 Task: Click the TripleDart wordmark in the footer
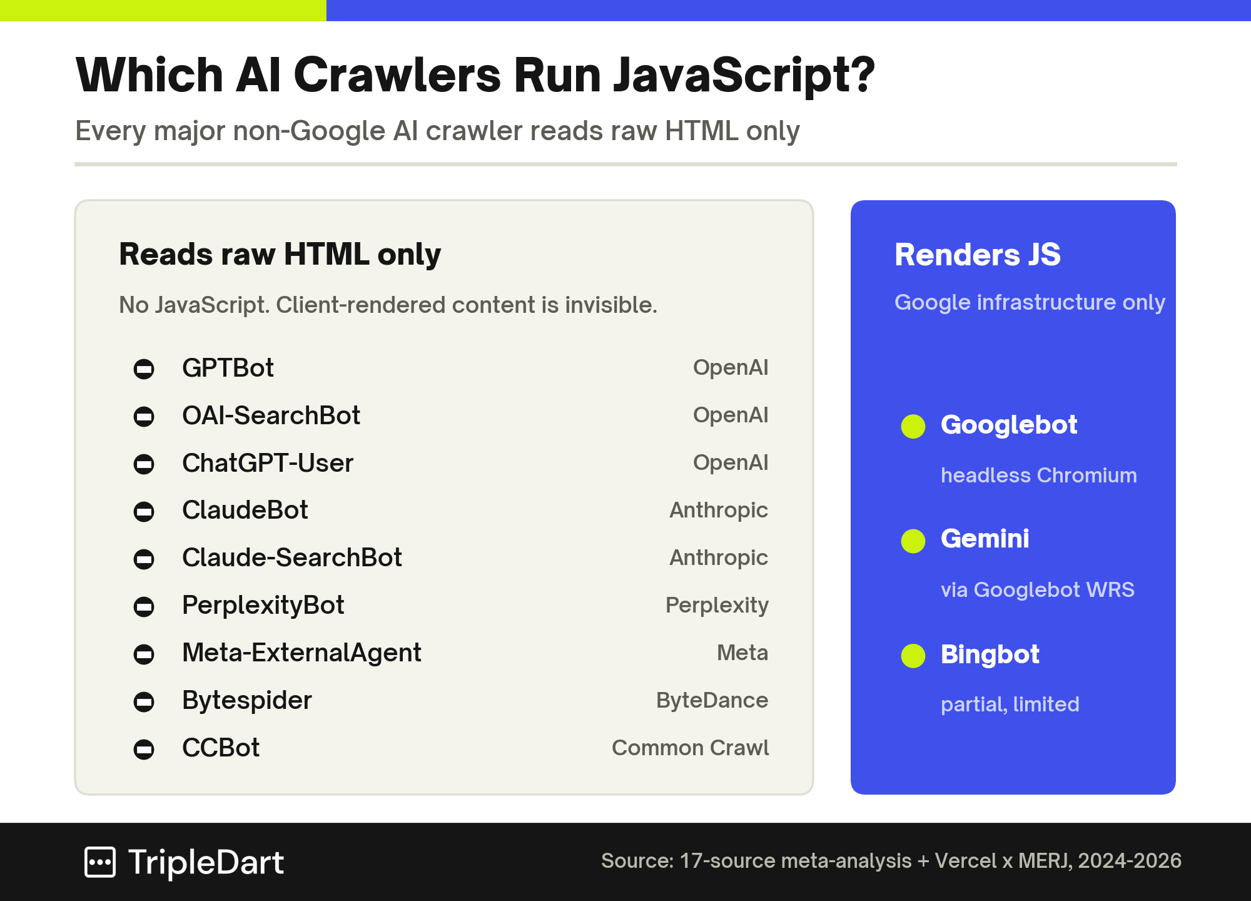[x=206, y=863]
